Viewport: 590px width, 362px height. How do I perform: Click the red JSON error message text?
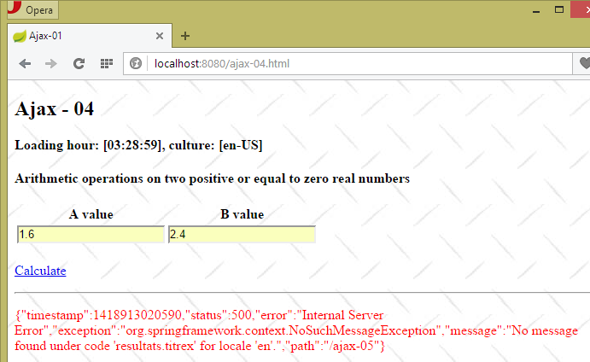[x=290, y=330]
